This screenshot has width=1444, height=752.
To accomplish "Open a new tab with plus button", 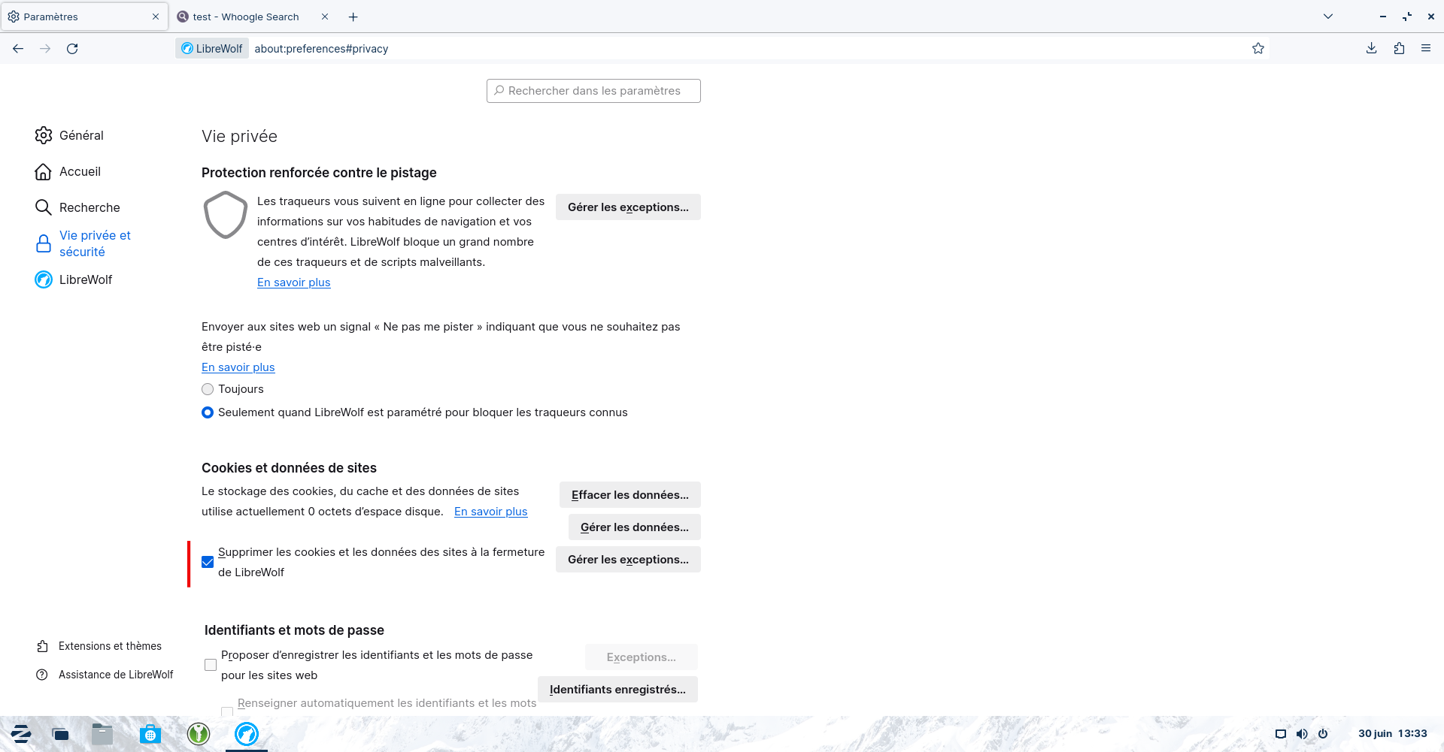I will [353, 17].
